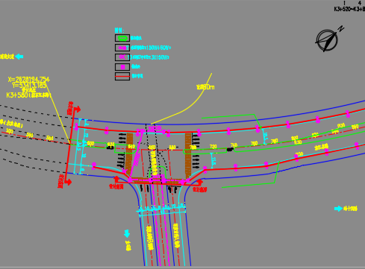Click the bottom brown crosswalk strip
The width and height of the screenshot is (365, 269).
point(157,180)
